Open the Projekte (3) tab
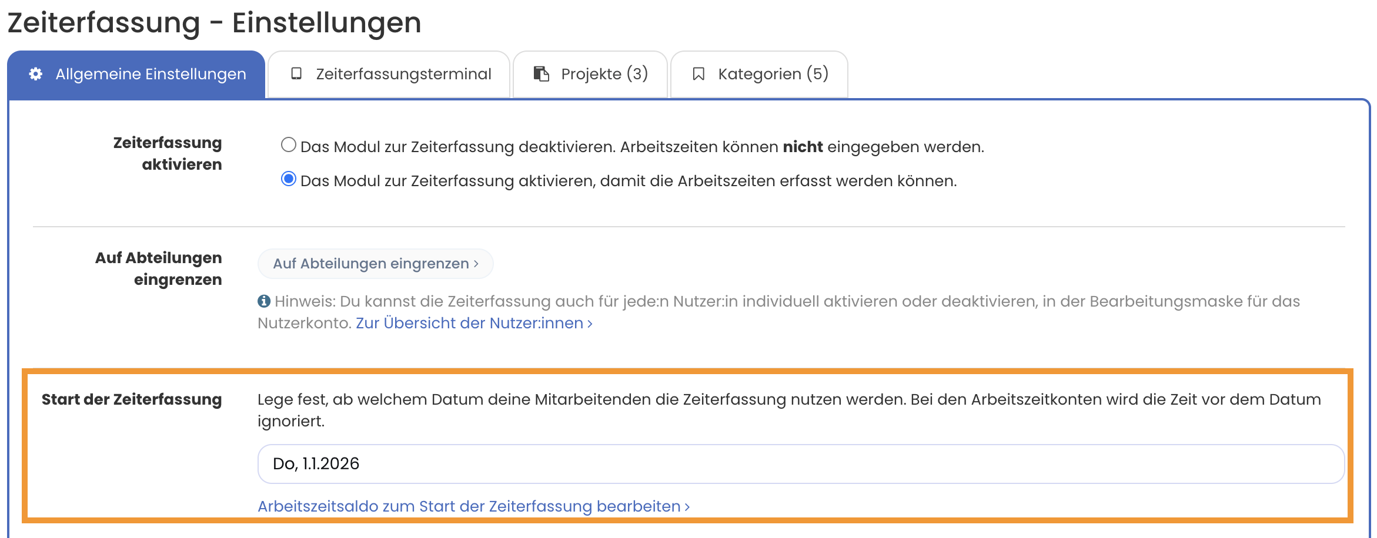 tap(604, 74)
